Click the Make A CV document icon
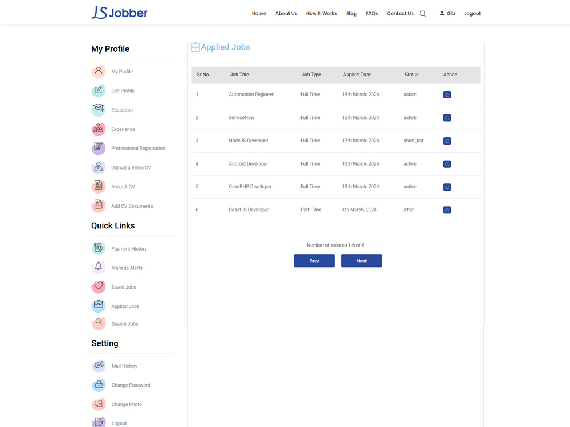The image size is (570, 427). [99, 187]
